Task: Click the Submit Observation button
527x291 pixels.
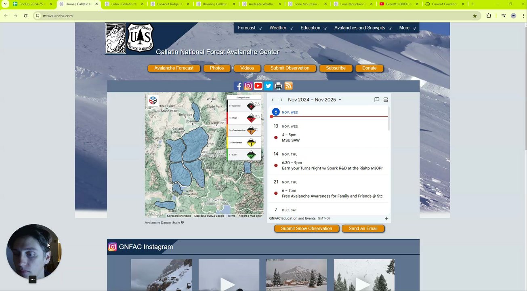Action: 290,68
